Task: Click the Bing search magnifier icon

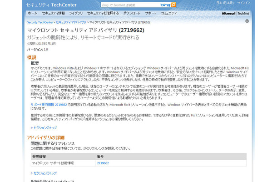Action: pyautogui.click(x=173, y=5)
